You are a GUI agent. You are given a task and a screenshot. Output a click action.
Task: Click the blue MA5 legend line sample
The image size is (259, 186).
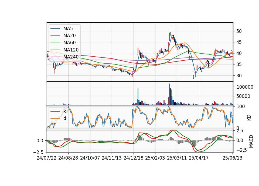[55, 29]
